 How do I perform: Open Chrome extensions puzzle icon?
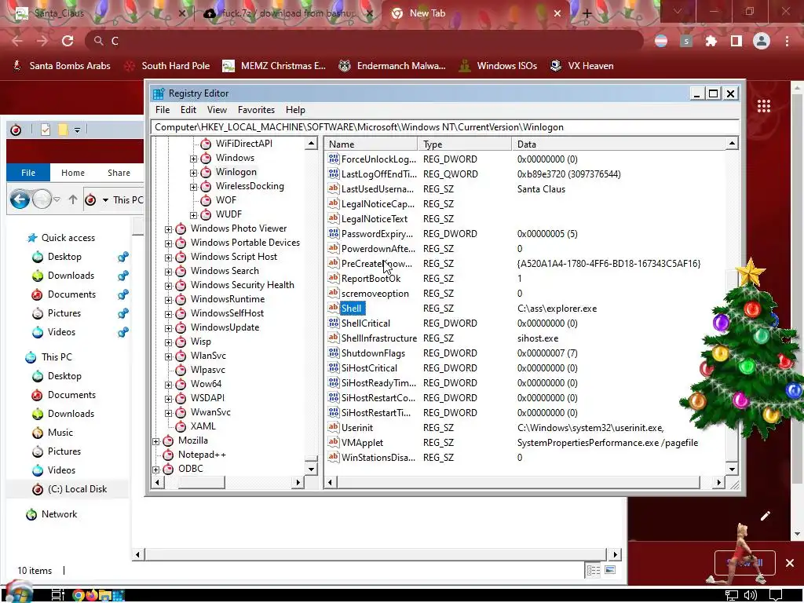711,41
